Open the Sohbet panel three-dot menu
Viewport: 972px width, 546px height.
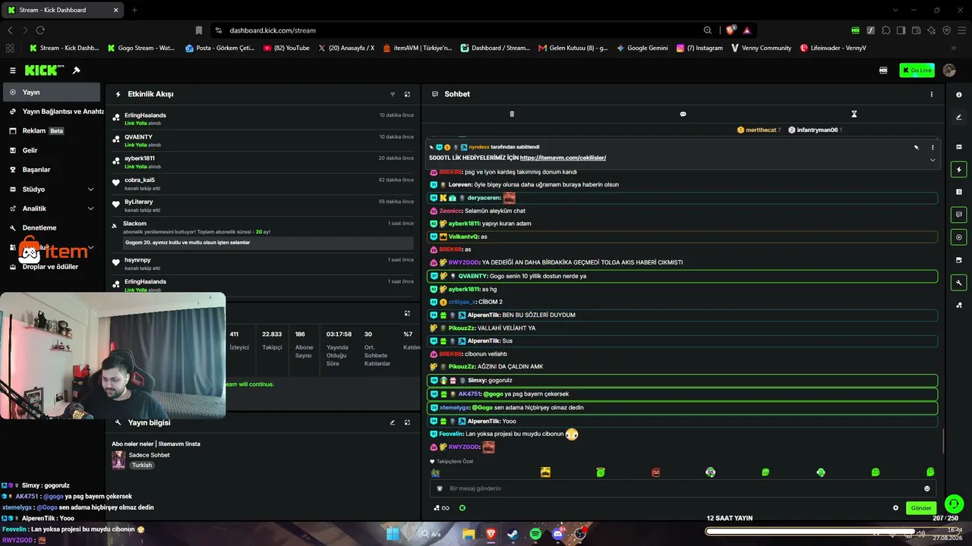point(932,94)
